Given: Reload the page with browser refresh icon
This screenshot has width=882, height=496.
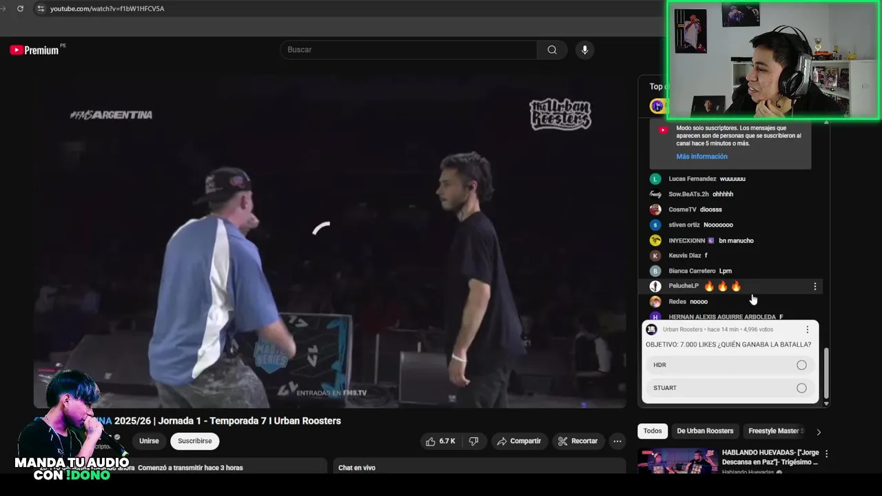Looking at the screenshot, I should coord(20,8).
